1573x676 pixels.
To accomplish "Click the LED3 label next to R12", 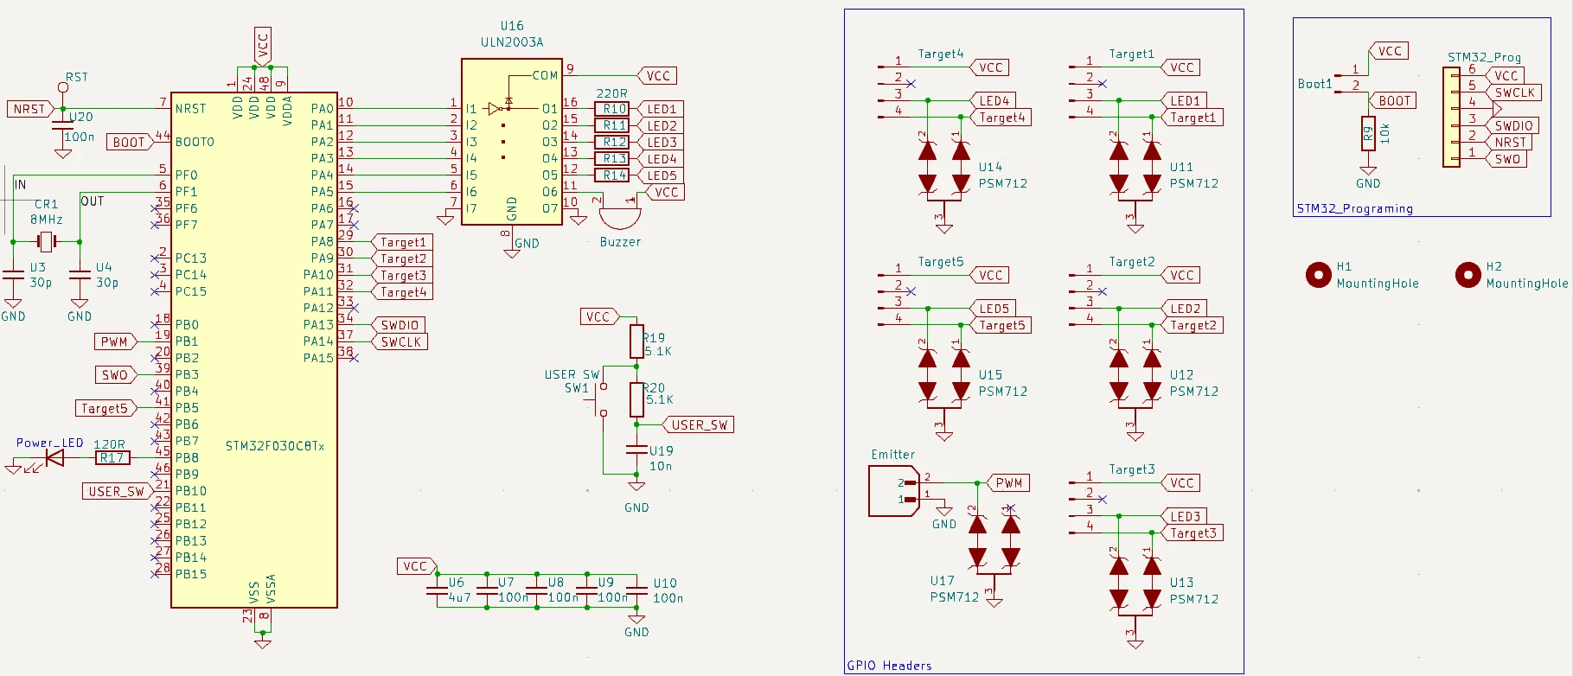I will [x=661, y=142].
